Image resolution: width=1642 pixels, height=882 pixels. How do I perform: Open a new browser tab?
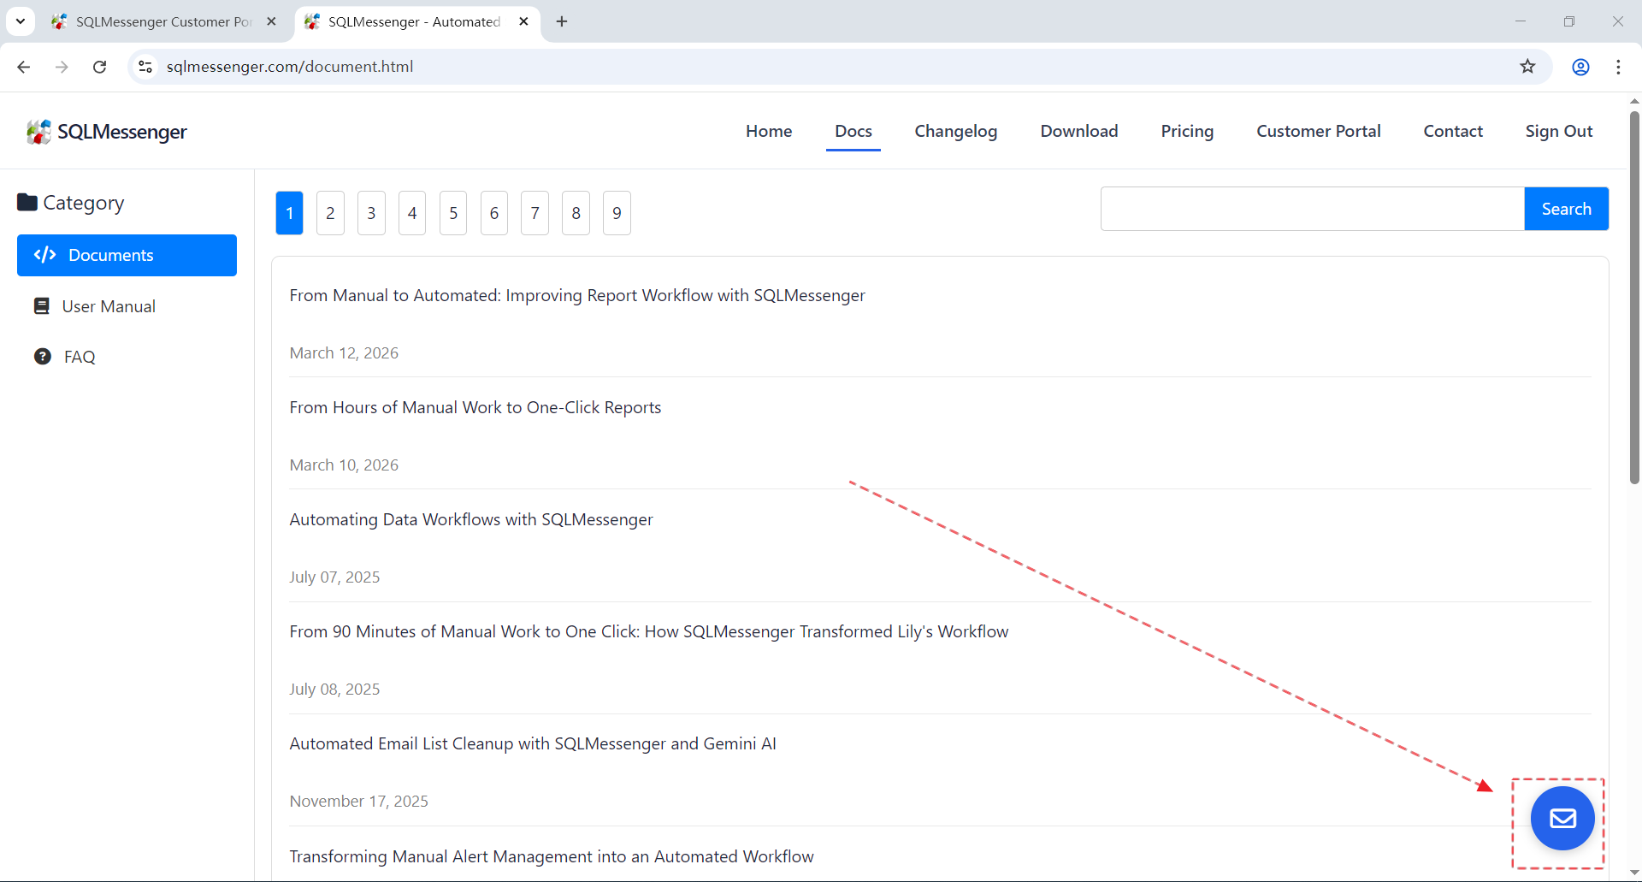pos(562,21)
